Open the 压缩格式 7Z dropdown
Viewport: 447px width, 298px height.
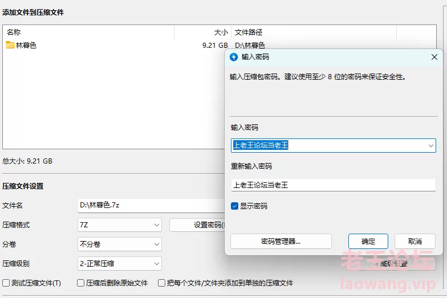tap(120, 225)
